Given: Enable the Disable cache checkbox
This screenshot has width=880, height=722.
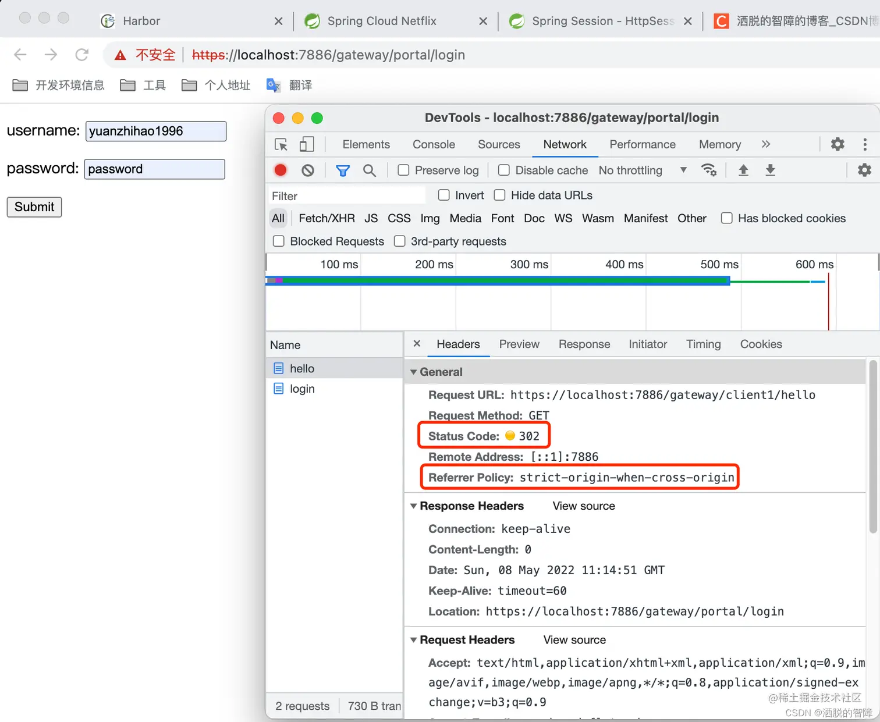Looking at the screenshot, I should point(504,170).
